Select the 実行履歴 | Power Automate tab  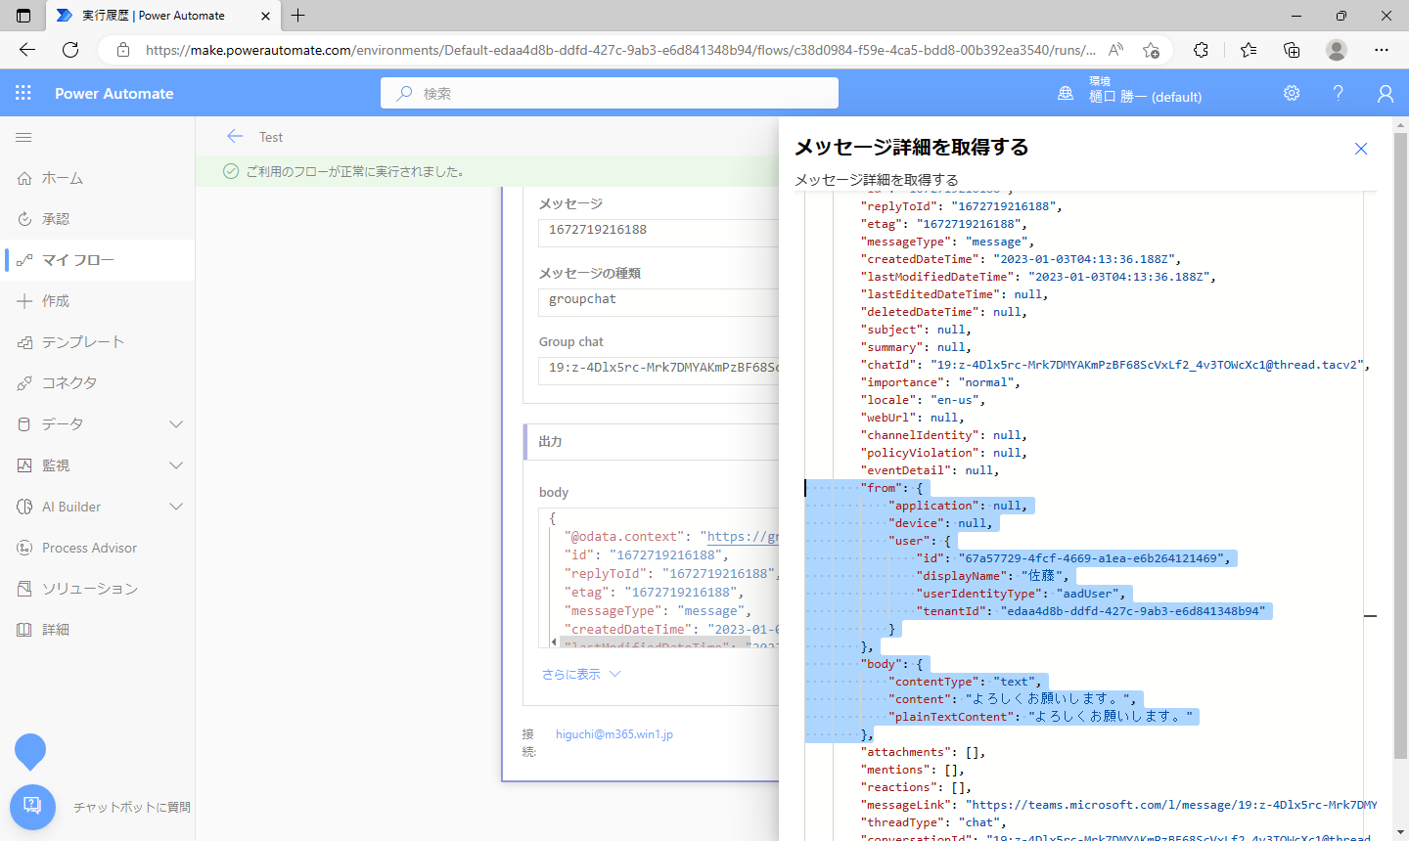click(162, 16)
